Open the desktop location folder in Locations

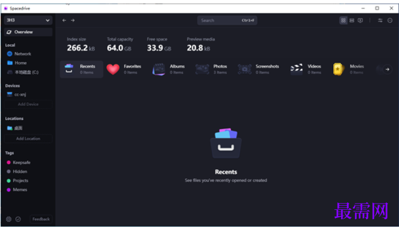click(15, 128)
